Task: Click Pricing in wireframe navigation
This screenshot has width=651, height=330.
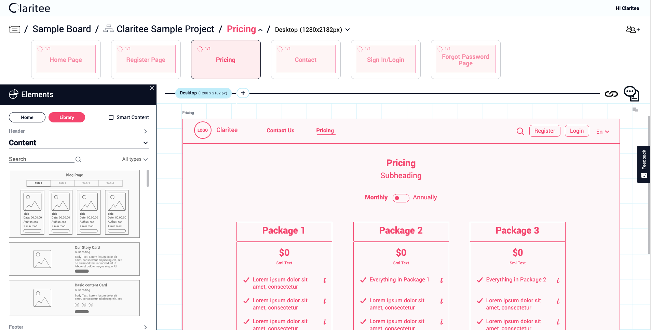Action: click(325, 131)
